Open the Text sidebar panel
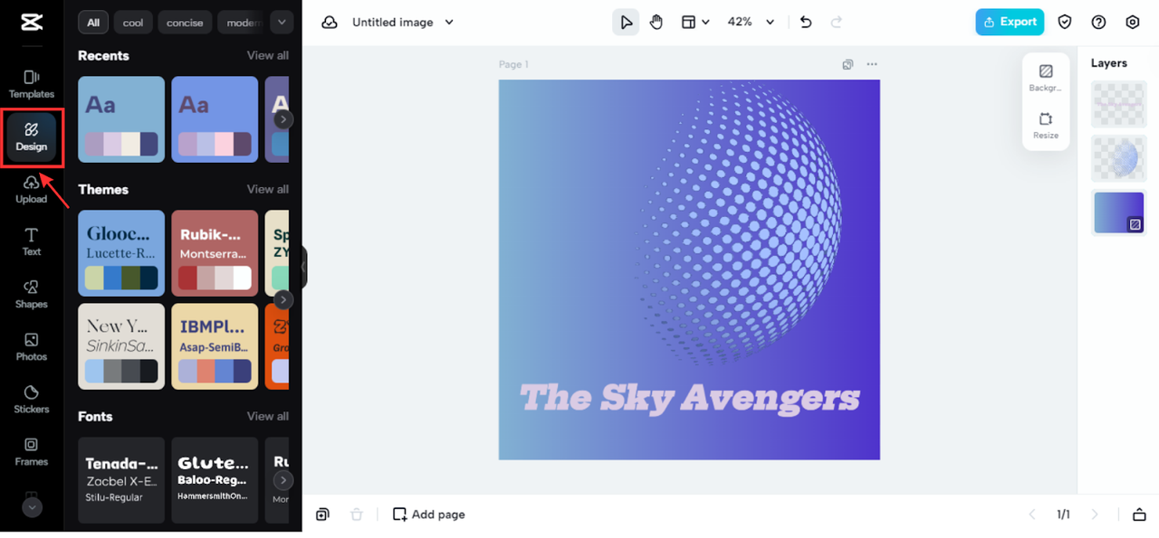 (32, 242)
